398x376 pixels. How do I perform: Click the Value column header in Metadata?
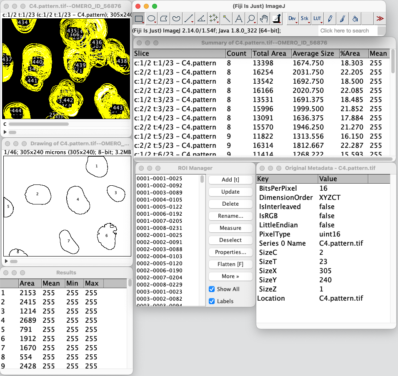tap(343, 179)
